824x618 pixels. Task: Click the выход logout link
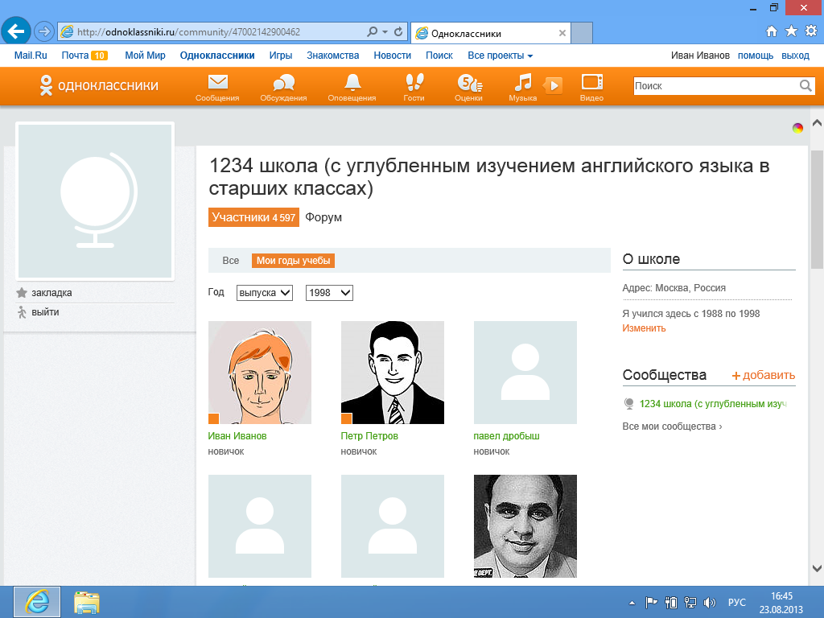click(x=795, y=56)
